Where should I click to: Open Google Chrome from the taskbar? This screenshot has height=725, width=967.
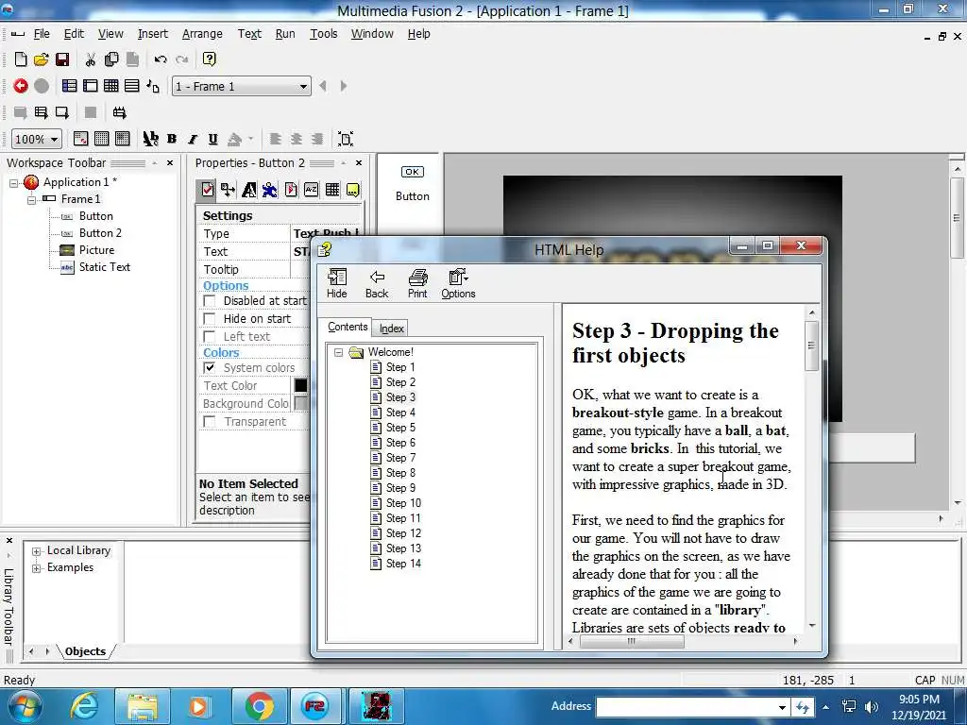click(x=259, y=706)
